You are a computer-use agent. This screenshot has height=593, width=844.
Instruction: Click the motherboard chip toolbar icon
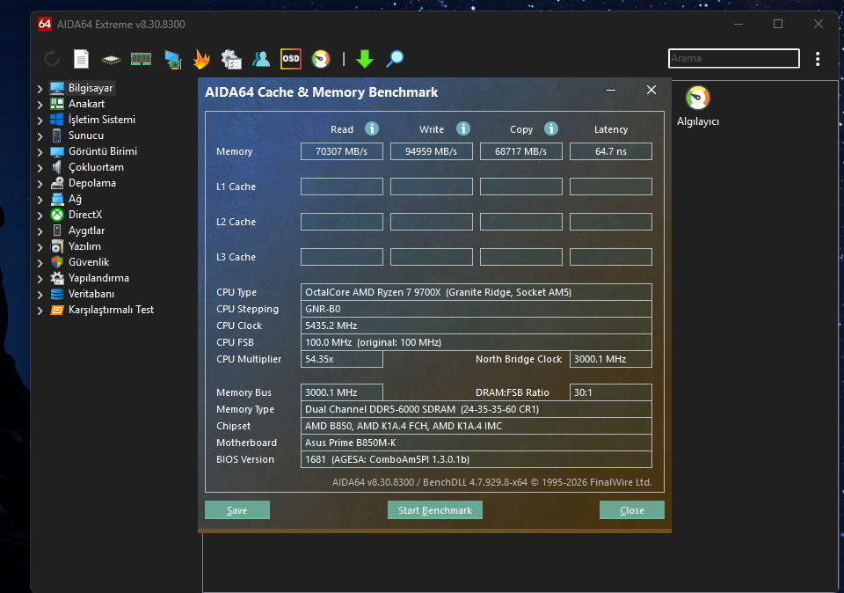point(111,59)
